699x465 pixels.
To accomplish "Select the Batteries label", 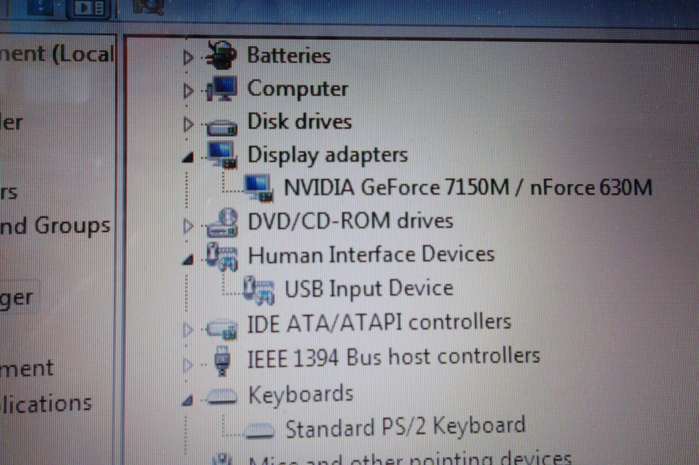I will coord(289,55).
